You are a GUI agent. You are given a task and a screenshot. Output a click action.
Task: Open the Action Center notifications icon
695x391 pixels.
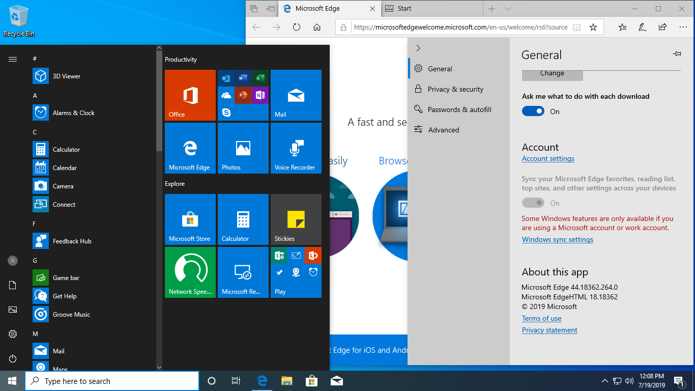tap(679, 381)
